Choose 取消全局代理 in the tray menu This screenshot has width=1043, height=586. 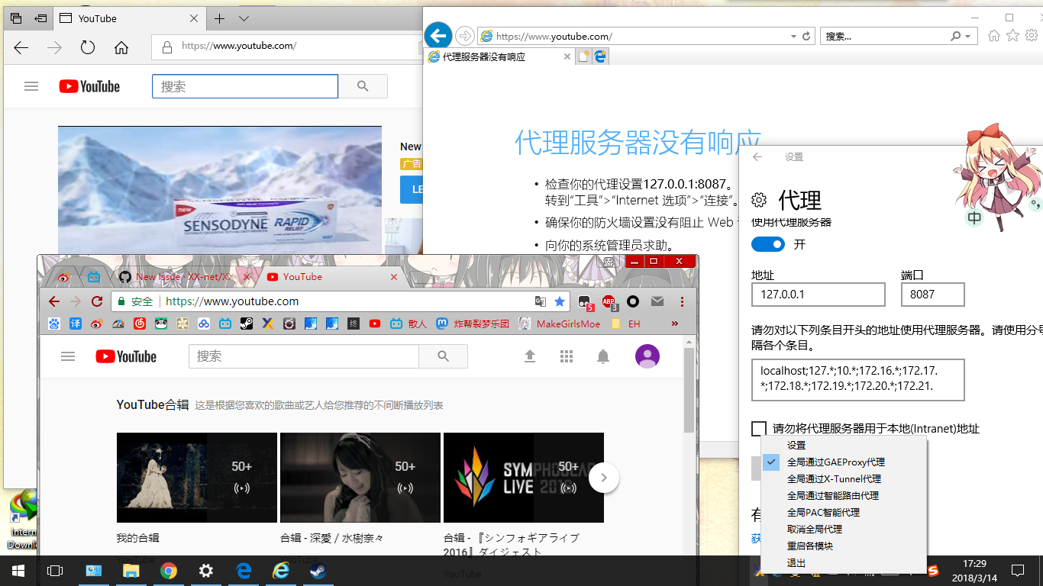coord(844,529)
